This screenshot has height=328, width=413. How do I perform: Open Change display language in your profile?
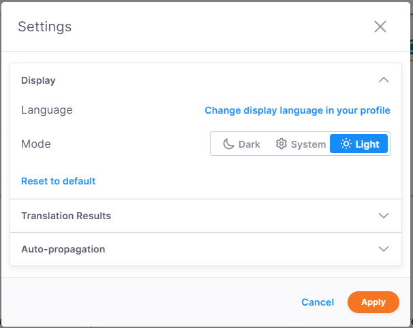tap(297, 110)
